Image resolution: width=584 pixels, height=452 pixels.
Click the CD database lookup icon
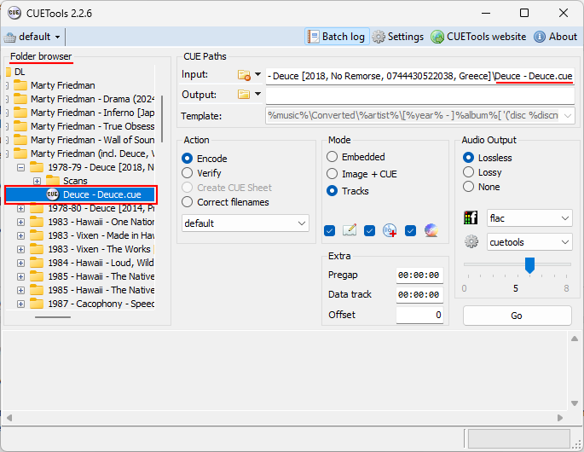(390, 230)
